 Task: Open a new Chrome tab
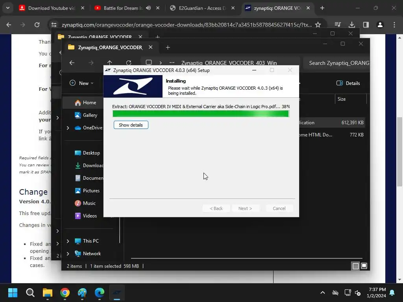[322, 8]
